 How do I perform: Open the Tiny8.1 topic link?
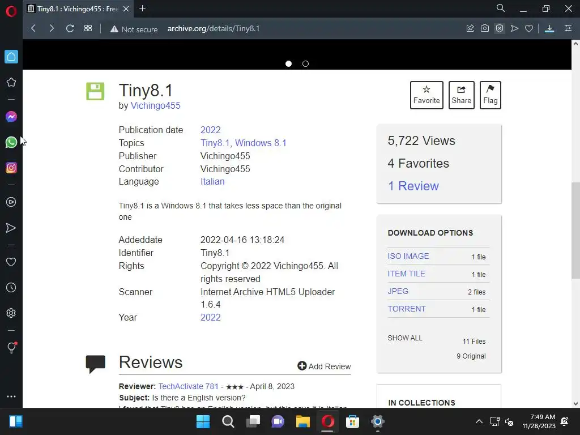215,143
